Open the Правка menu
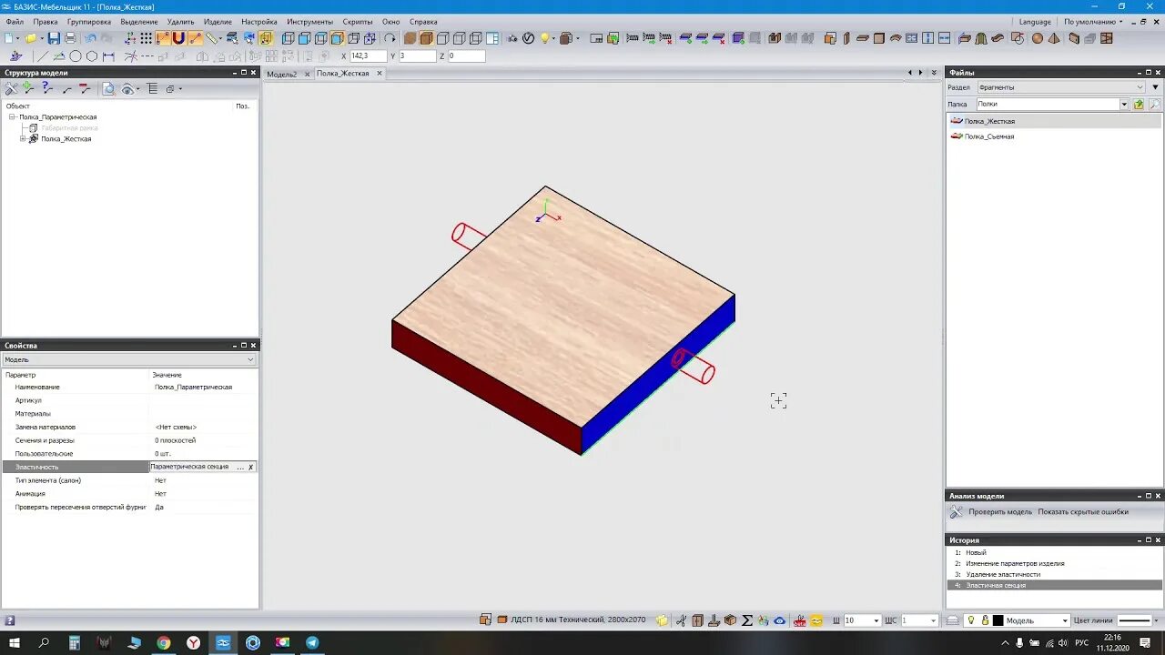This screenshot has height=655, width=1165. pos(46,22)
